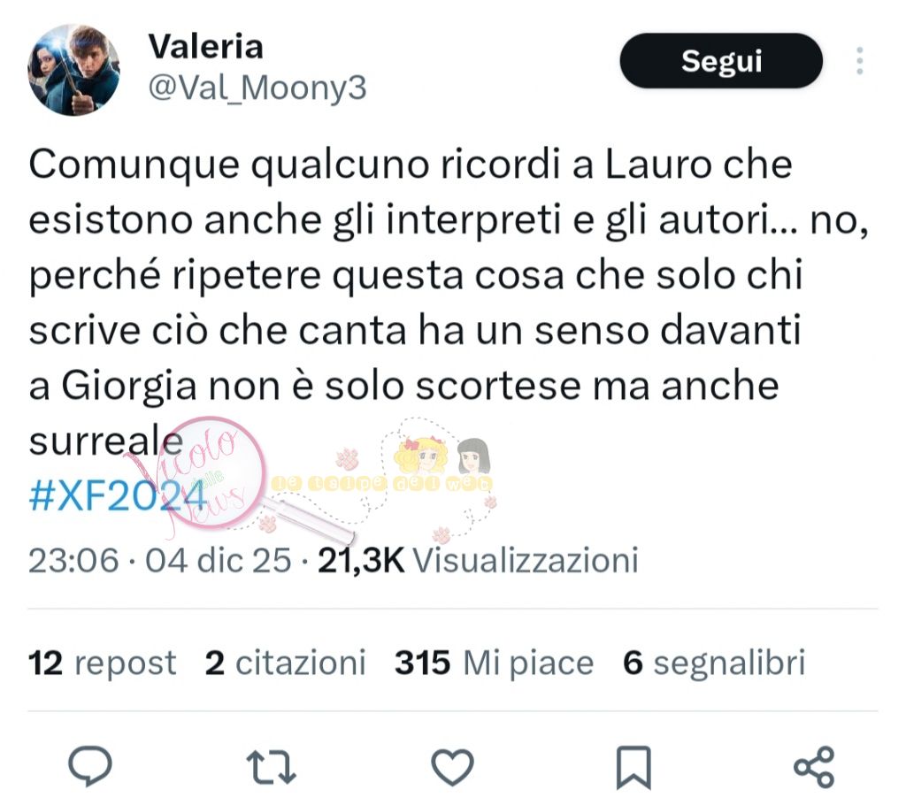906x805 pixels.
Task: Follow Valeria with the Segui button
Action: tap(721, 61)
